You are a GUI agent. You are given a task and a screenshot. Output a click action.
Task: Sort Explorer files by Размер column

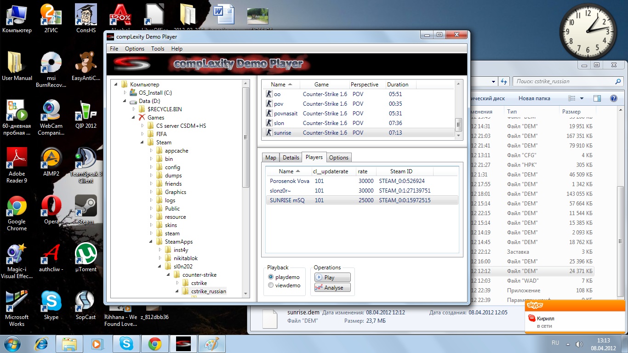click(x=577, y=112)
